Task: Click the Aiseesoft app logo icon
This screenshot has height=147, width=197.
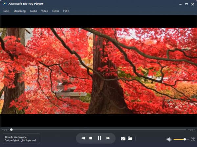Action: click(4, 4)
